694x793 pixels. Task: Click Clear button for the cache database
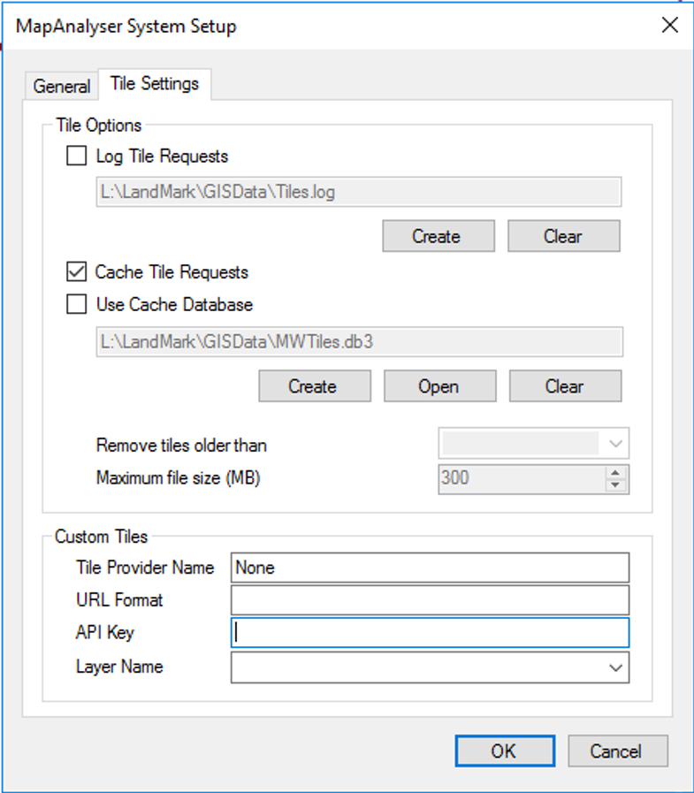565,386
